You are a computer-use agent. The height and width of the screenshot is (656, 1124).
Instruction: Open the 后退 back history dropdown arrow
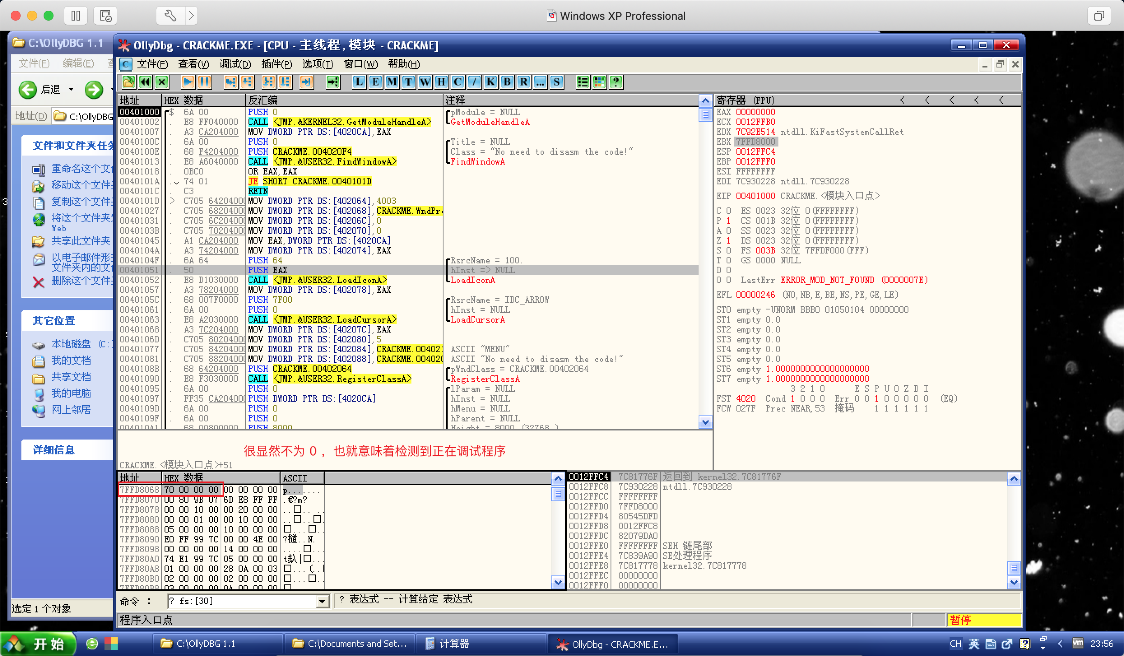(71, 89)
